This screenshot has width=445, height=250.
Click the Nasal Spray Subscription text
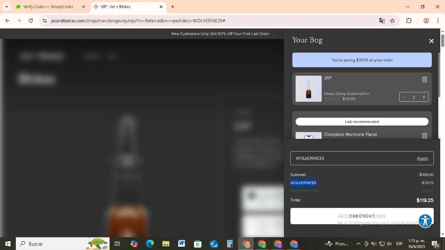point(347,93)
